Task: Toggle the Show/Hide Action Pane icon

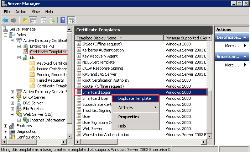Action: 71,21
